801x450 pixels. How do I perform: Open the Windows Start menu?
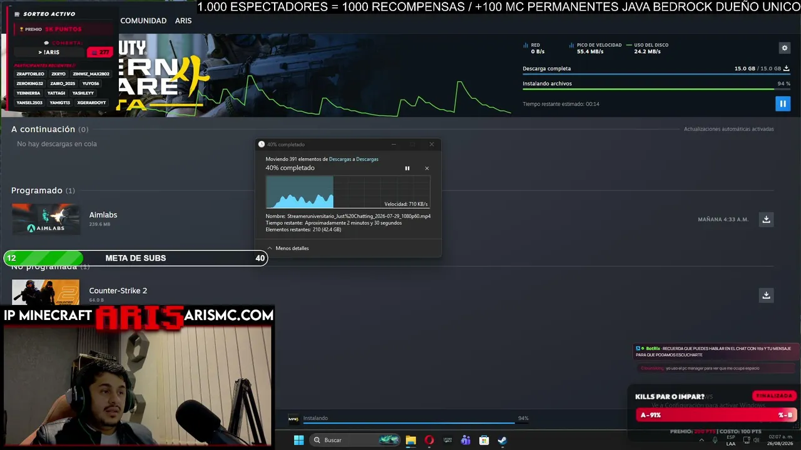[x=299, y=440]
